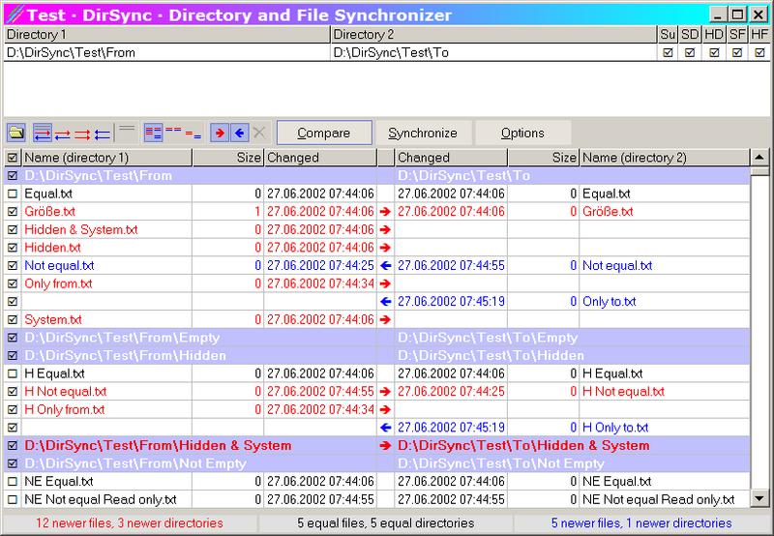Select the red equal-dashes filter icon
774x536 pixels.
pyautogui.click(x=173, y=130)
